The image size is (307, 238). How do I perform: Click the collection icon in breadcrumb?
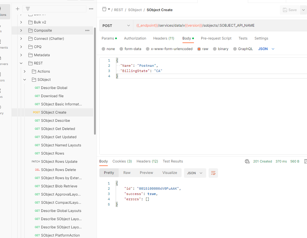[104, 9]
